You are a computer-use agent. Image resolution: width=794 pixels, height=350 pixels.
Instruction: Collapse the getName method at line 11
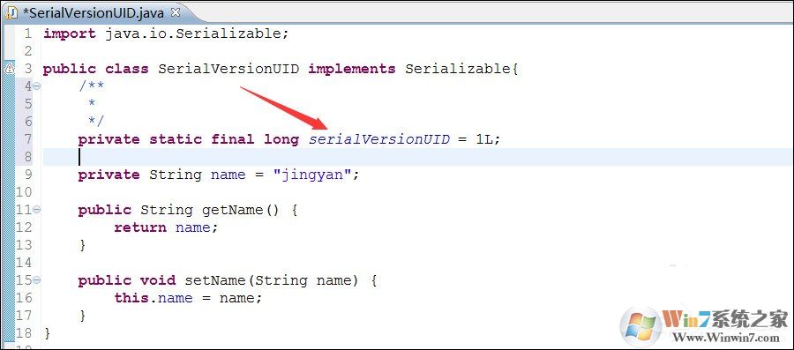coord(36,210)
